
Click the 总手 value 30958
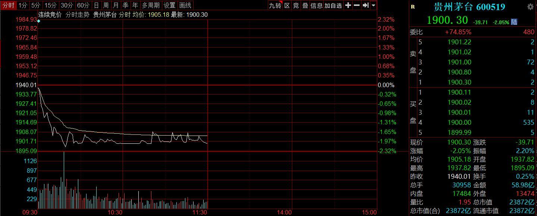[x=462, y=185]
